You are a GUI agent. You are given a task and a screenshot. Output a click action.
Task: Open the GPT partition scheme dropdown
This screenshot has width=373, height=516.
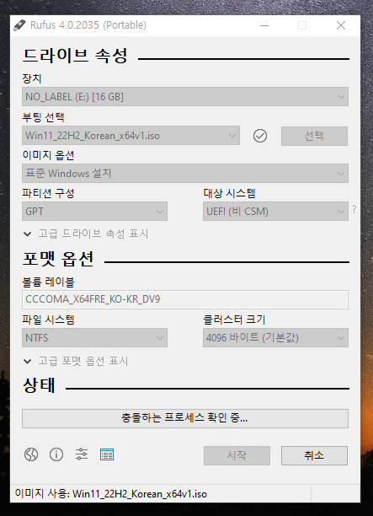[x=94, y=212]
